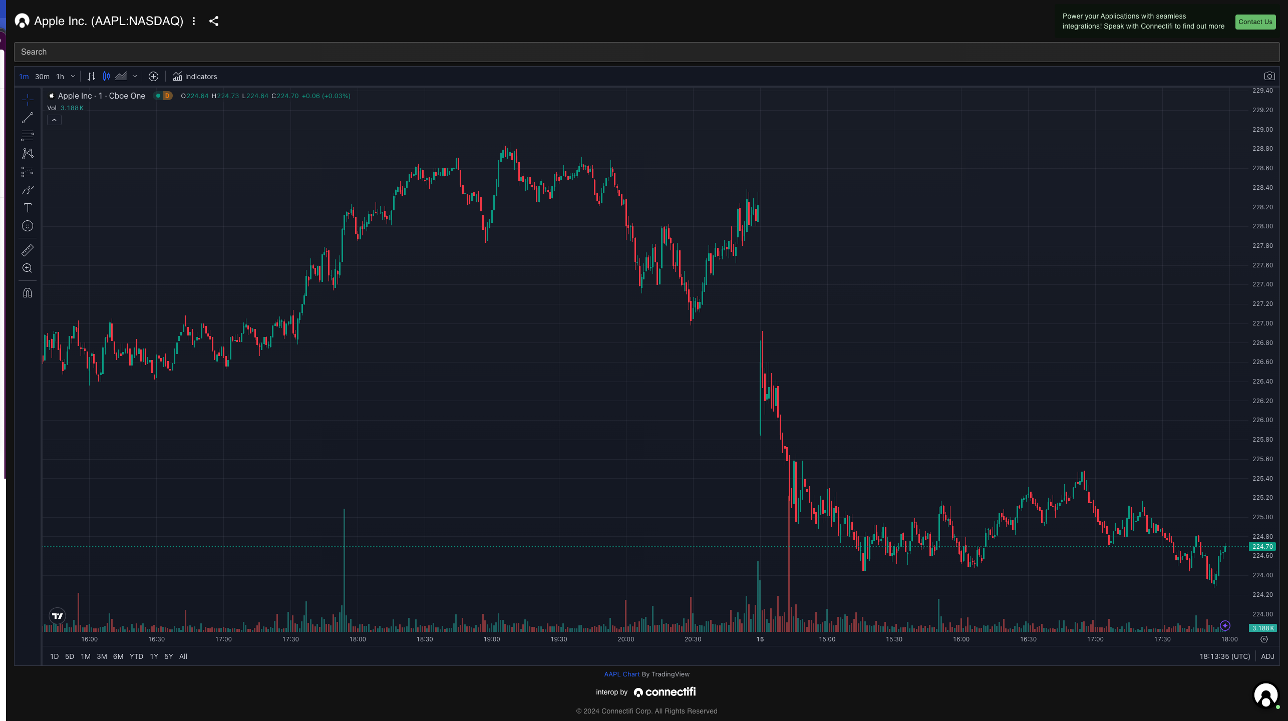Click the Apple logo in chart legend
Screen dimensions: 1288x721
pyautogui.click(x=51, y=96)
